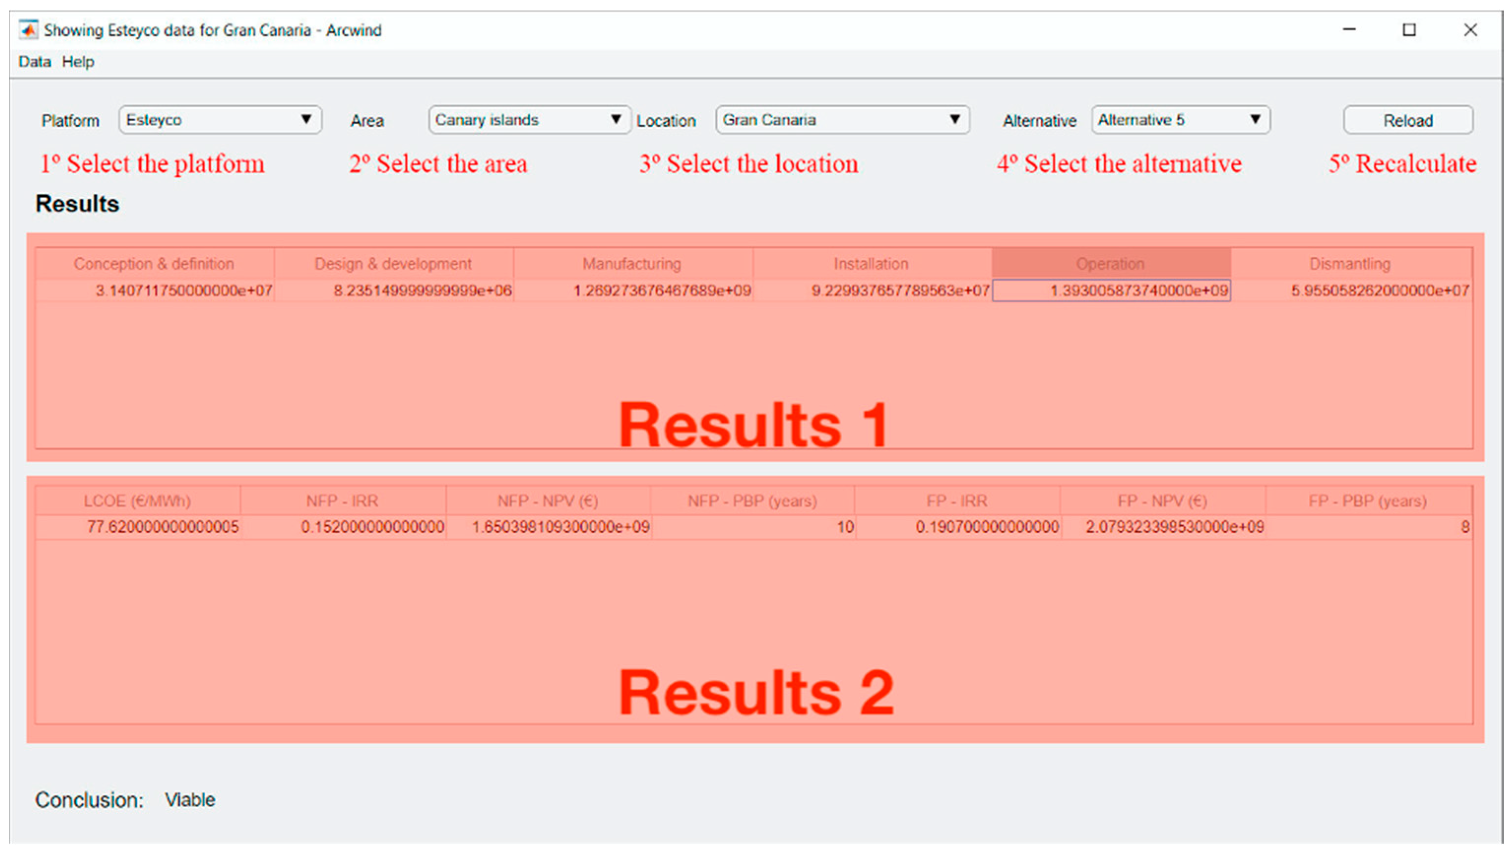
Task: Close the Arcwind window
Action: tap(1470, 30)
